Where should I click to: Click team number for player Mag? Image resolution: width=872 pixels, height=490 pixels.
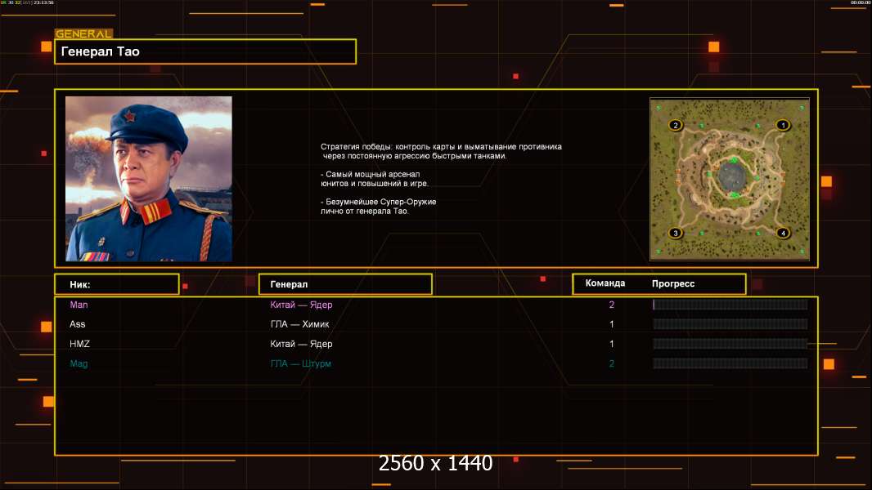[x=612, y=363]
